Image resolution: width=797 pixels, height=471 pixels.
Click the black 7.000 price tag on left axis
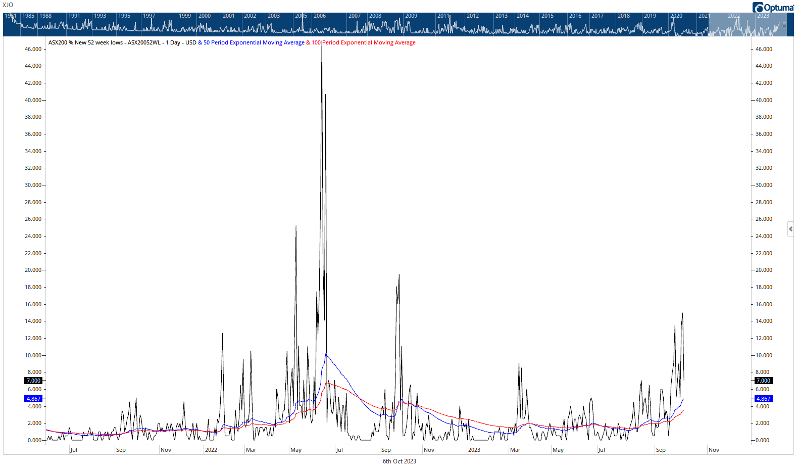tap(34, 381)
